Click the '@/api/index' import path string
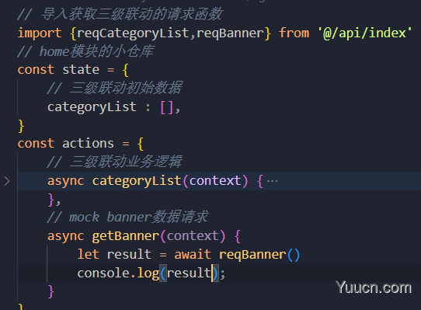Viewport: 421px width, 310px height. [x=364, y=33]
